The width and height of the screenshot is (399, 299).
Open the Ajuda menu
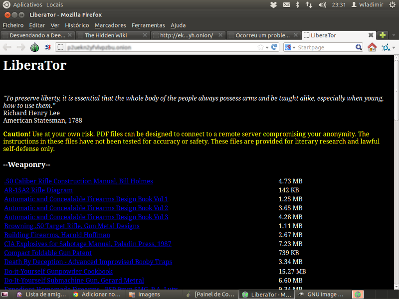178,25
